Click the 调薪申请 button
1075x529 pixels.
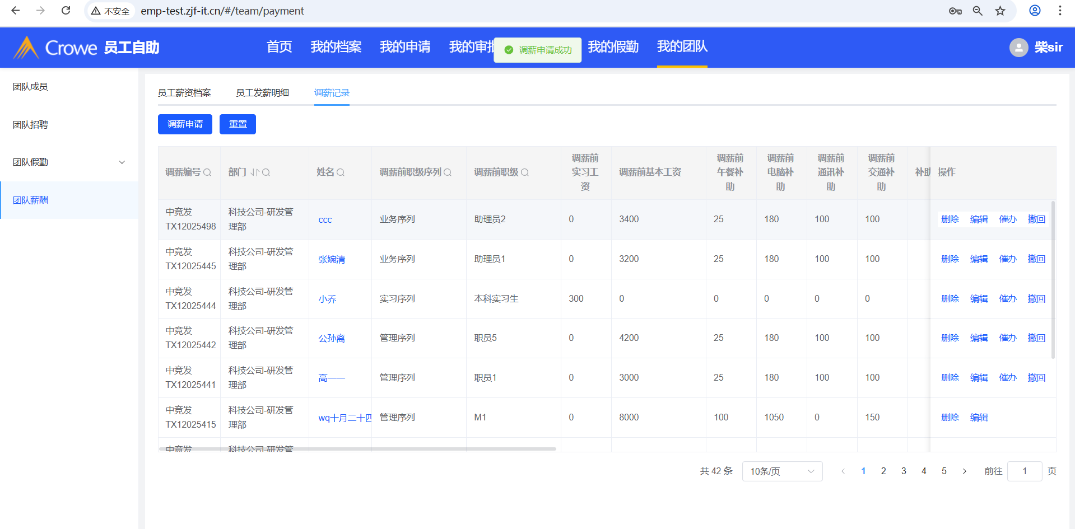[185, 124]
